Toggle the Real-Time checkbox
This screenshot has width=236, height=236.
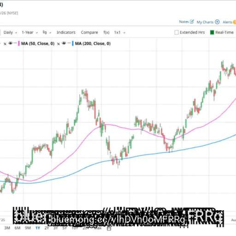[x=212, y=32]
